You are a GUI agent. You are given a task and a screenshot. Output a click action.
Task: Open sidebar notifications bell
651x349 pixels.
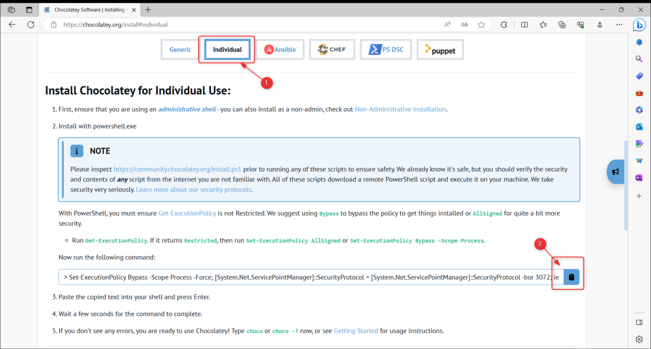click(x=639, y=42)
